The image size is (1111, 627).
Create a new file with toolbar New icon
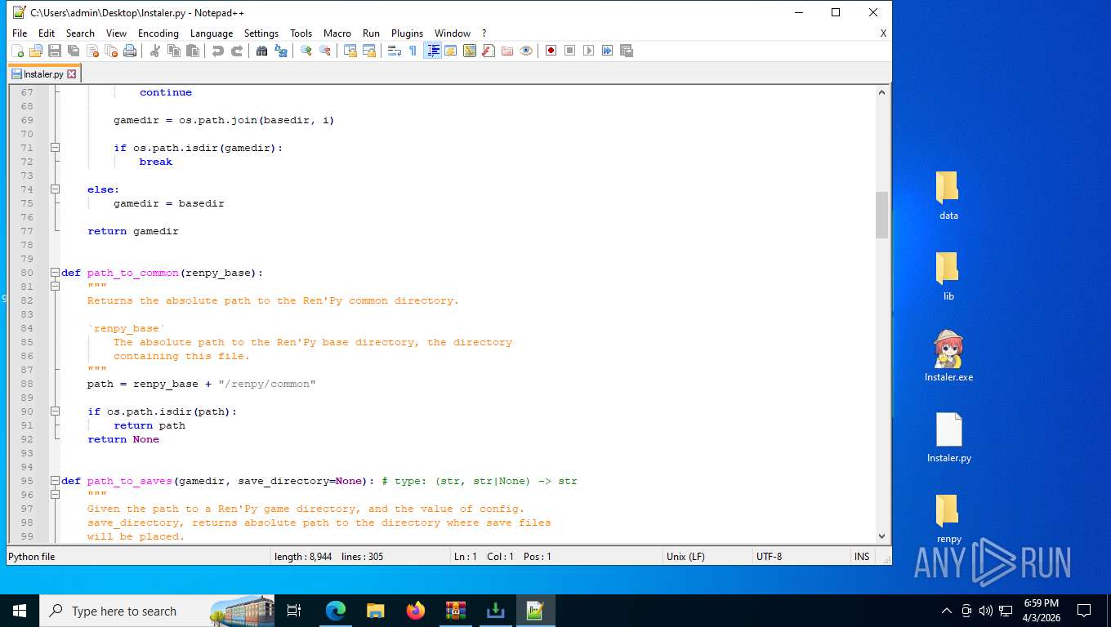[x=17, y=51]
